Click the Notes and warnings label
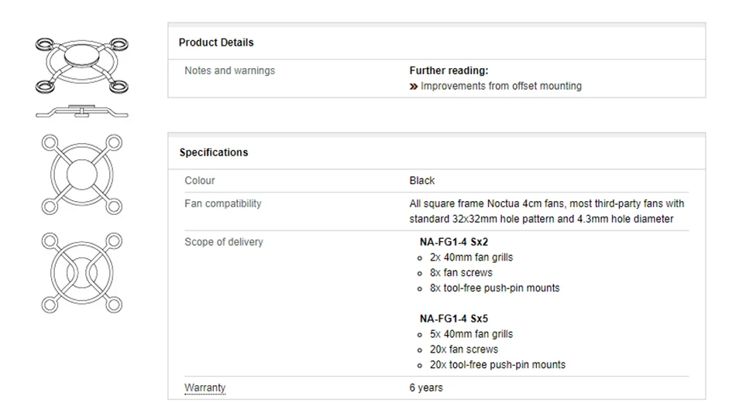This screenshot has width=736, height=416. pos(229,70)
